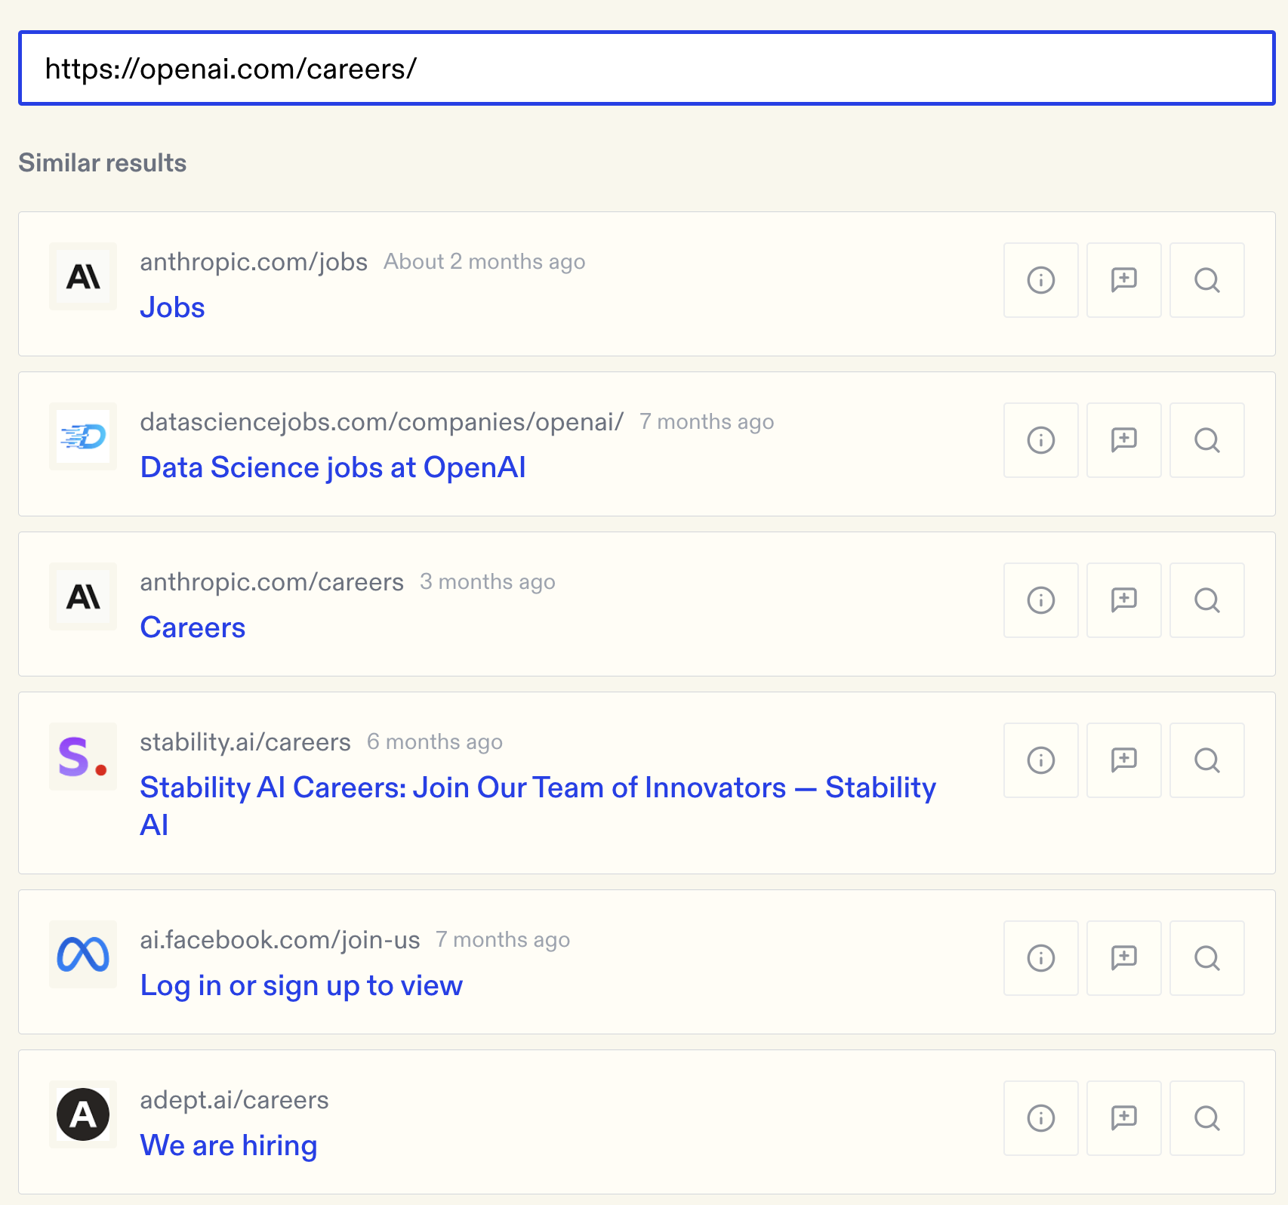Click the Meta logo thumbnail
Viewport: 1288px width, 1205px height.
pyautogui.click(x=83, y=954)
